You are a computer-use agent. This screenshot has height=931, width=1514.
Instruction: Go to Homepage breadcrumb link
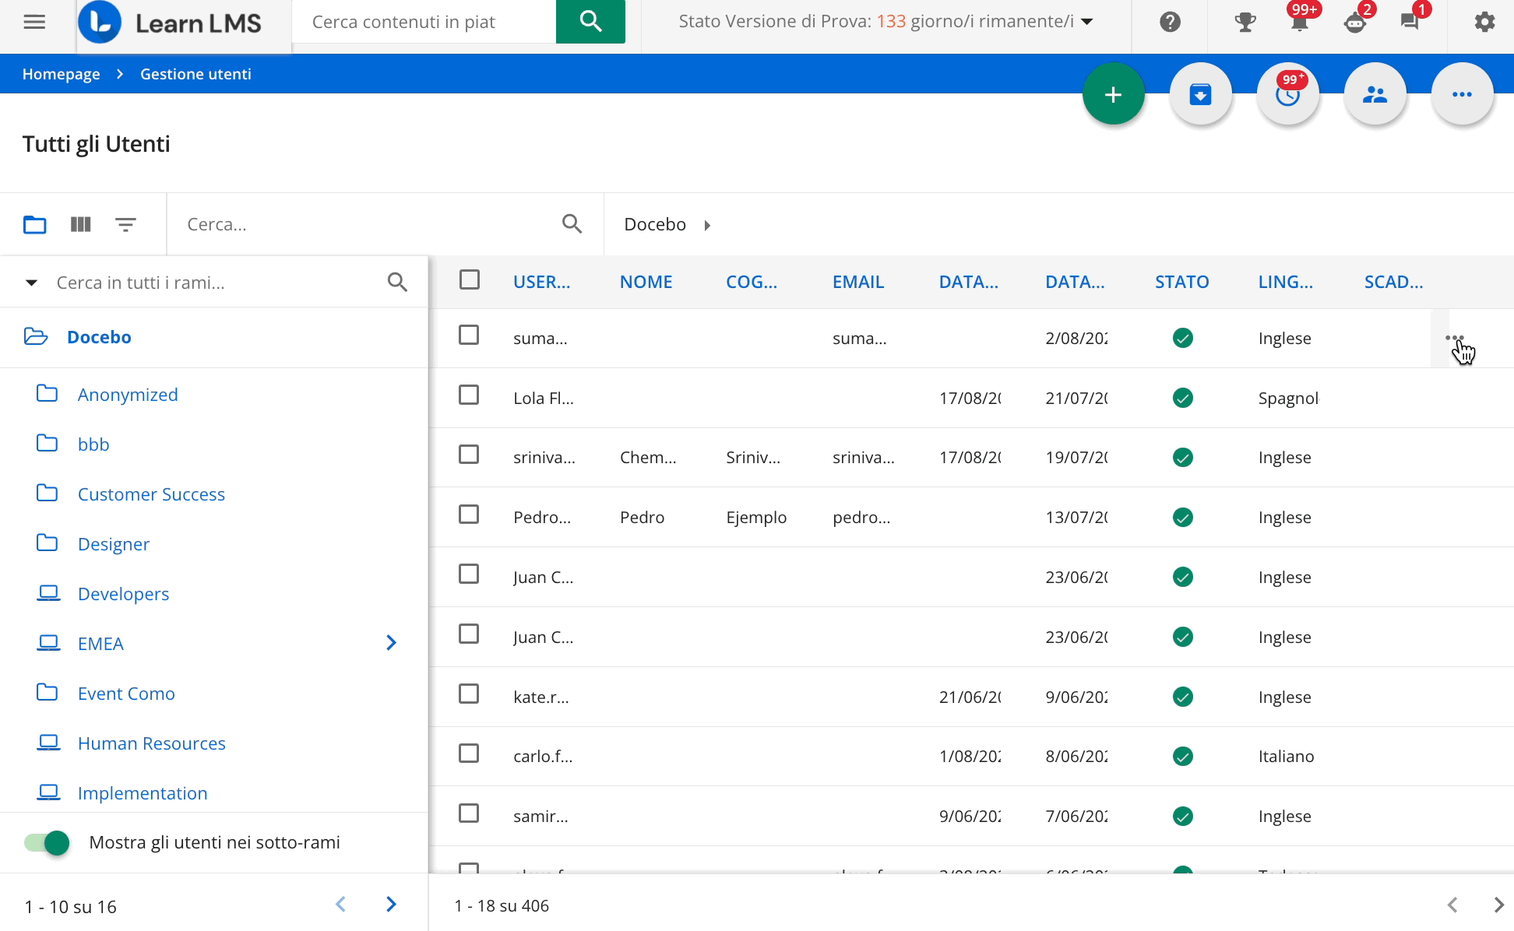61,74
